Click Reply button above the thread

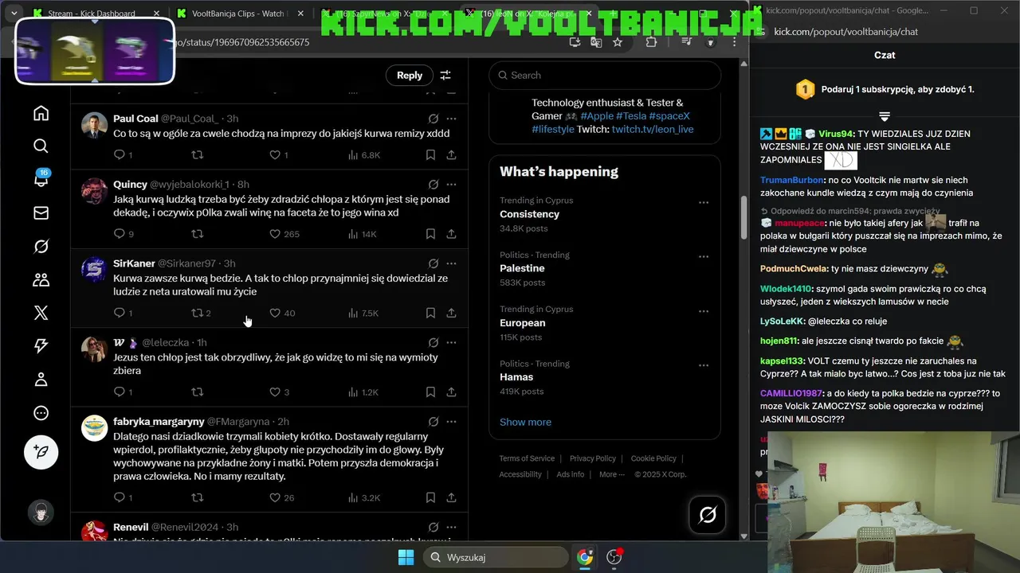(409, 75)
